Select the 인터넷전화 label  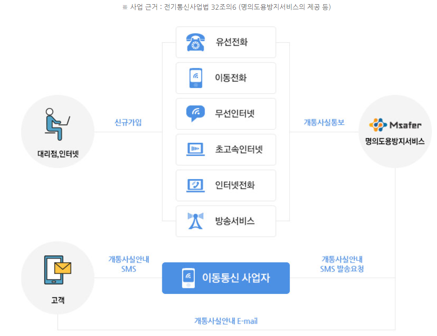tap(235, 185)
